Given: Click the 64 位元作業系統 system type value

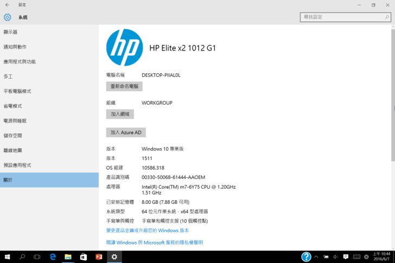Looking at the screenshot, I should pos(175,211).
